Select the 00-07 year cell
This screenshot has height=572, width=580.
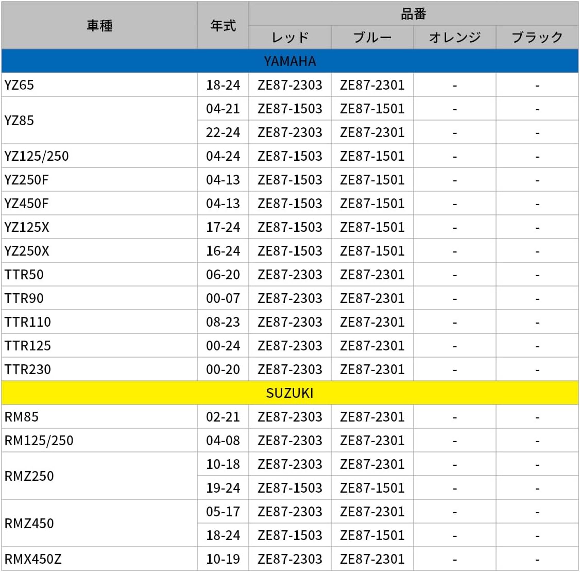[223, 298]
